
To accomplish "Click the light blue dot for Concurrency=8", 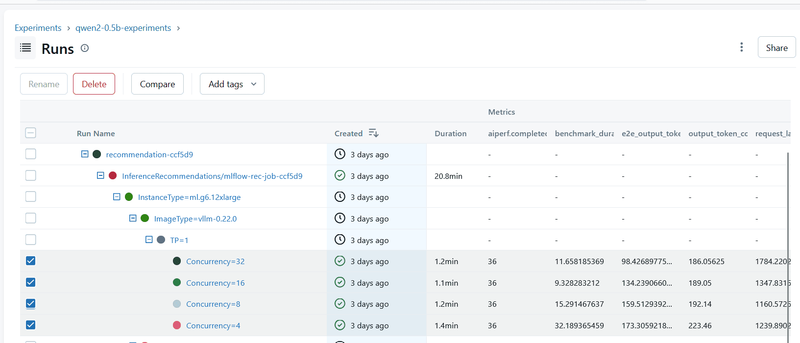I will point(177,304).
